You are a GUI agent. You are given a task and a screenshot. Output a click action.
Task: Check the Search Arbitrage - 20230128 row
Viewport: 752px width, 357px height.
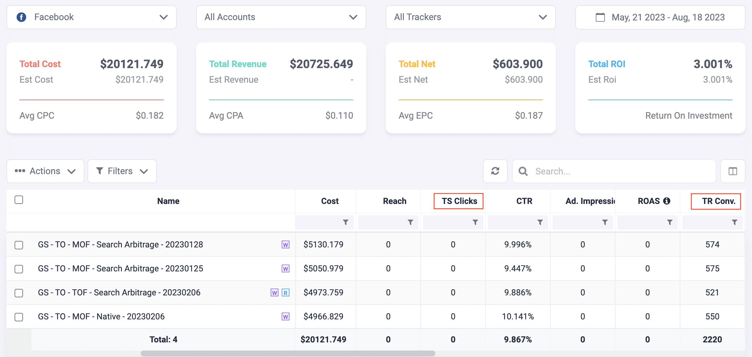click(x=19, y=245)
